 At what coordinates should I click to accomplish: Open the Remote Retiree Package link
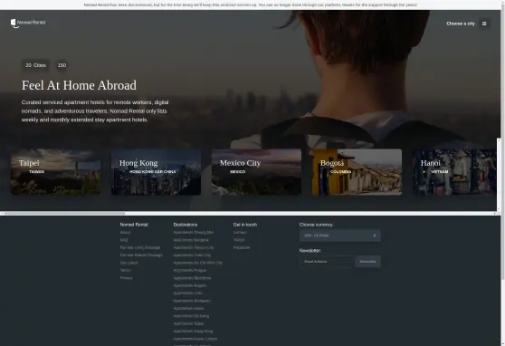coord(141,255)
